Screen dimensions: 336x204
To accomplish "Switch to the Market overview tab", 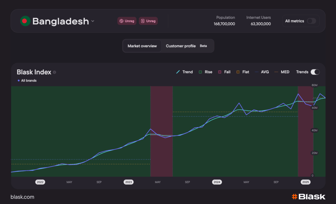I will (142, 46).
